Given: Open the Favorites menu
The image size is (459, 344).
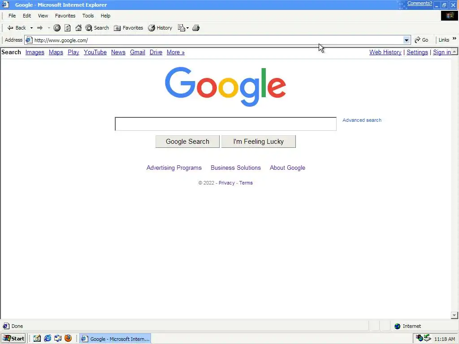Looking at the screenshot, I should click(65, 16).
